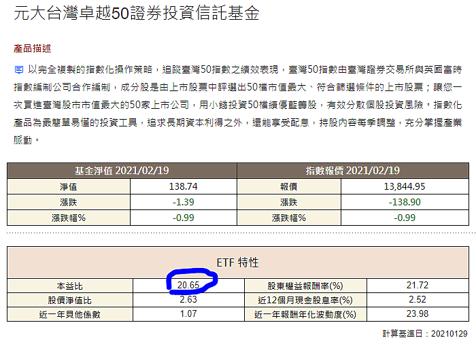
Task: Click the 股價淨值比 label cell
Action: tap(70, 300)
